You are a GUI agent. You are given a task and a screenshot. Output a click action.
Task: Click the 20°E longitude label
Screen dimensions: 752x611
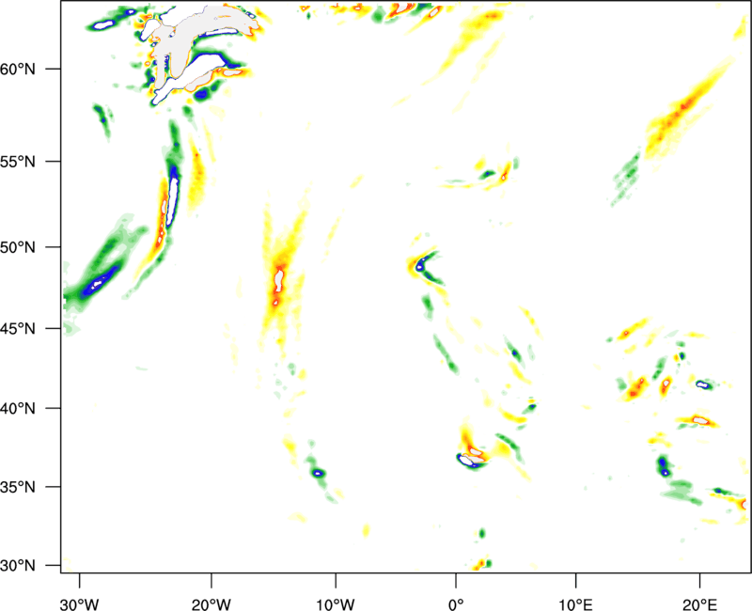tap(699, 604)
